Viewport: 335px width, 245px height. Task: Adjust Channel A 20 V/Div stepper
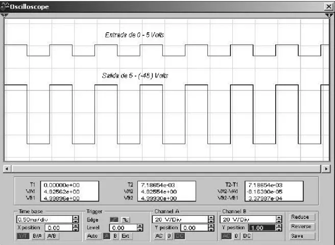tap(211, 219)
